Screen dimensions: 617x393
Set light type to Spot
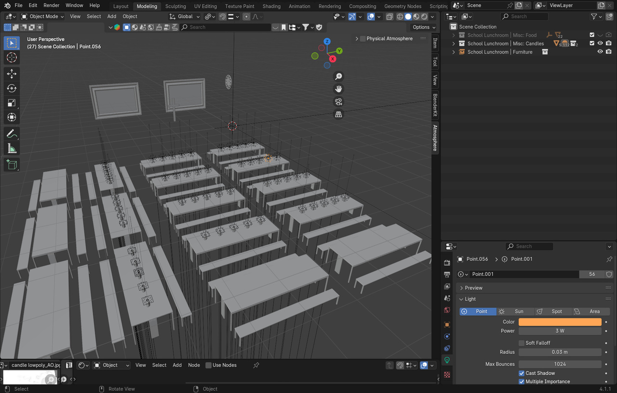[553, 312]
